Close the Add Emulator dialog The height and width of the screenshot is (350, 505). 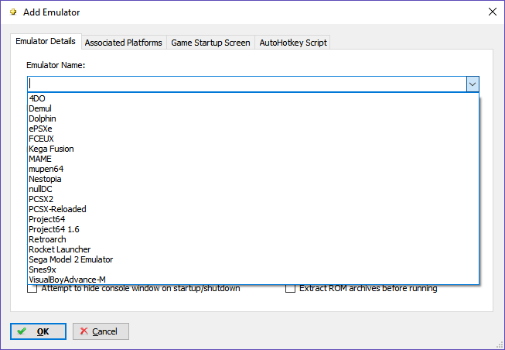[x=492, y=12]
